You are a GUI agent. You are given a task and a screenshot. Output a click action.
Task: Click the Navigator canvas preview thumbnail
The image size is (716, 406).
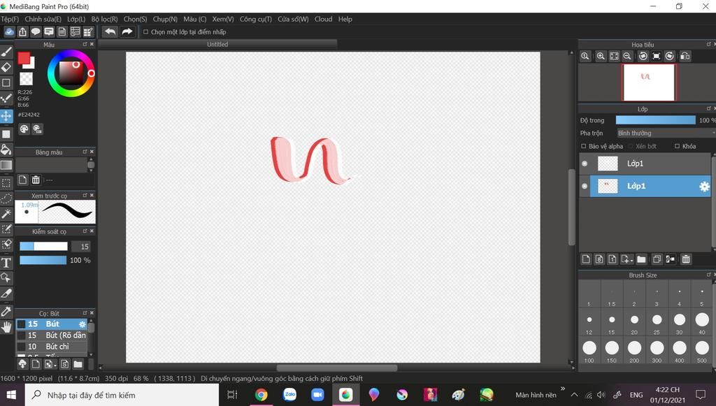[649, 82]
